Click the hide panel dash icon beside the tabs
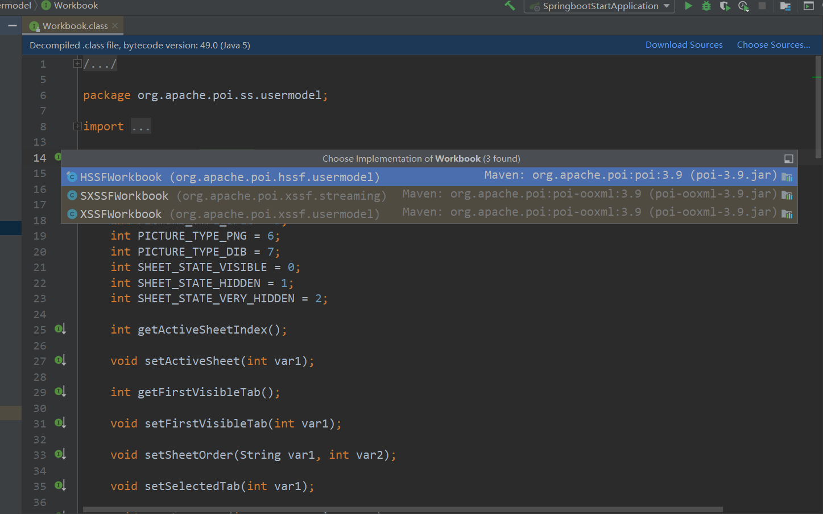Viewport: 823px width, 514px height. (12, 26)
